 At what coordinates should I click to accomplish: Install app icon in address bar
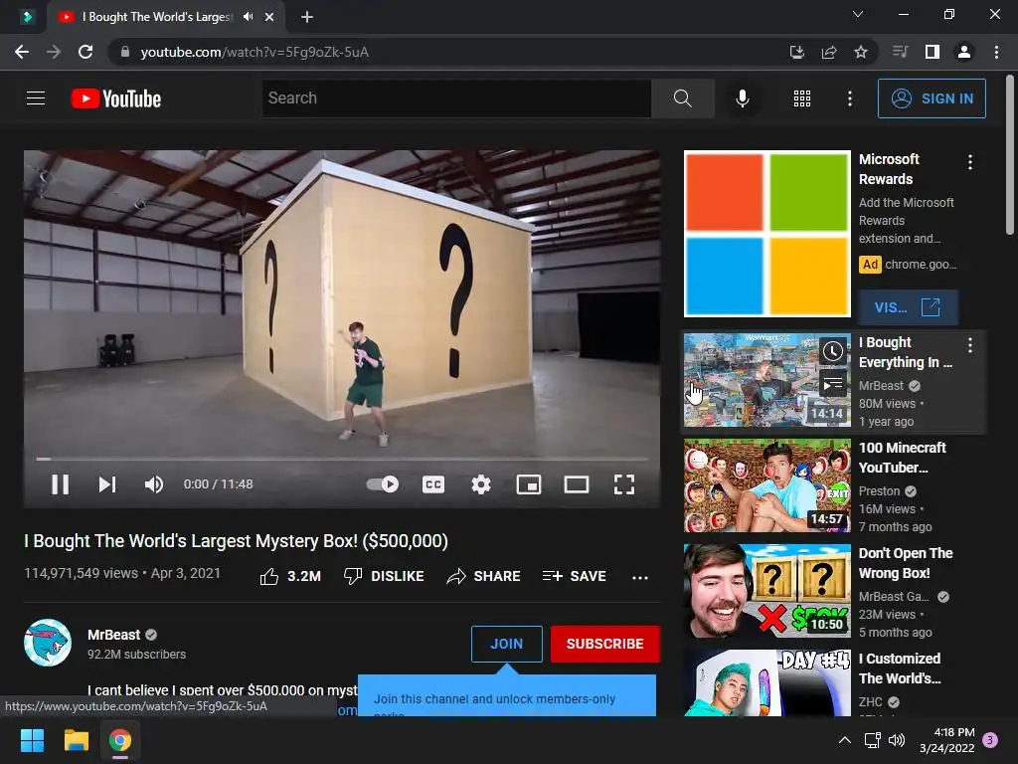(796, 52)
